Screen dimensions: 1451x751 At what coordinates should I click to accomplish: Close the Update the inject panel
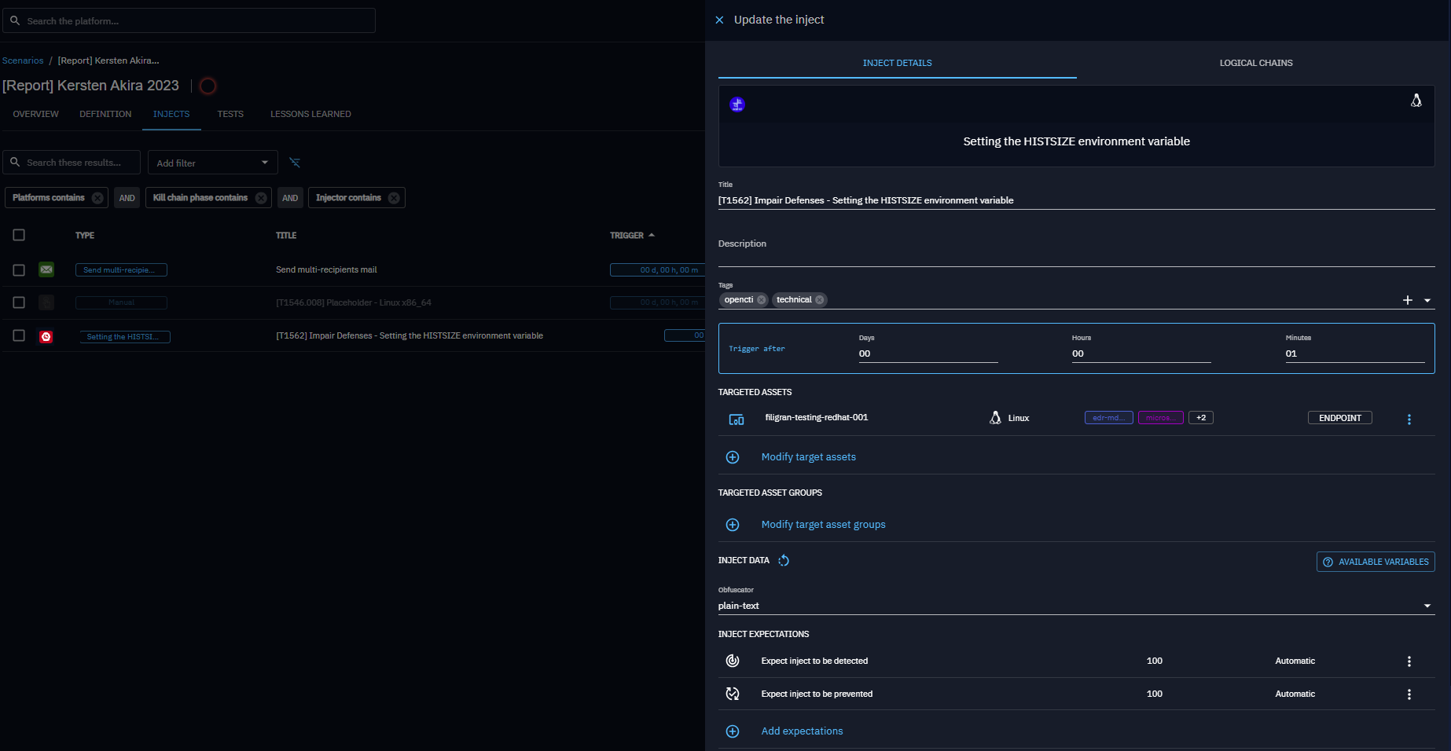point(719,20)
